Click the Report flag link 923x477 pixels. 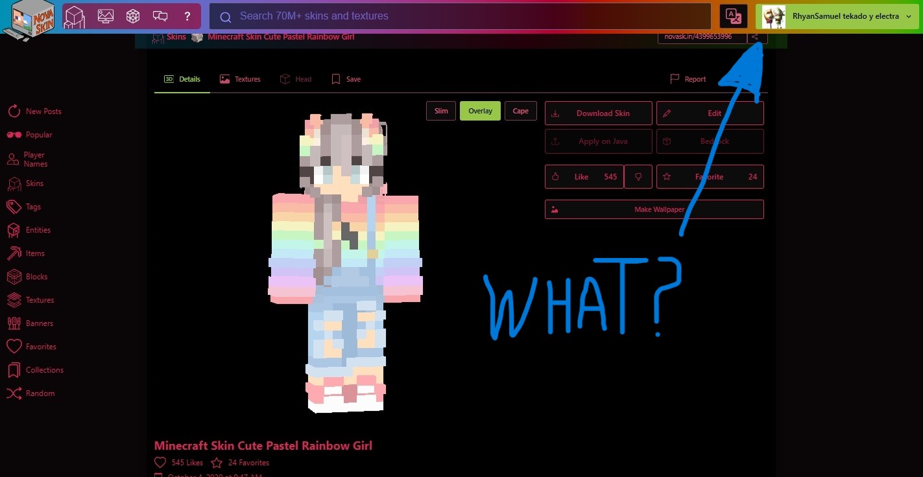688,79
